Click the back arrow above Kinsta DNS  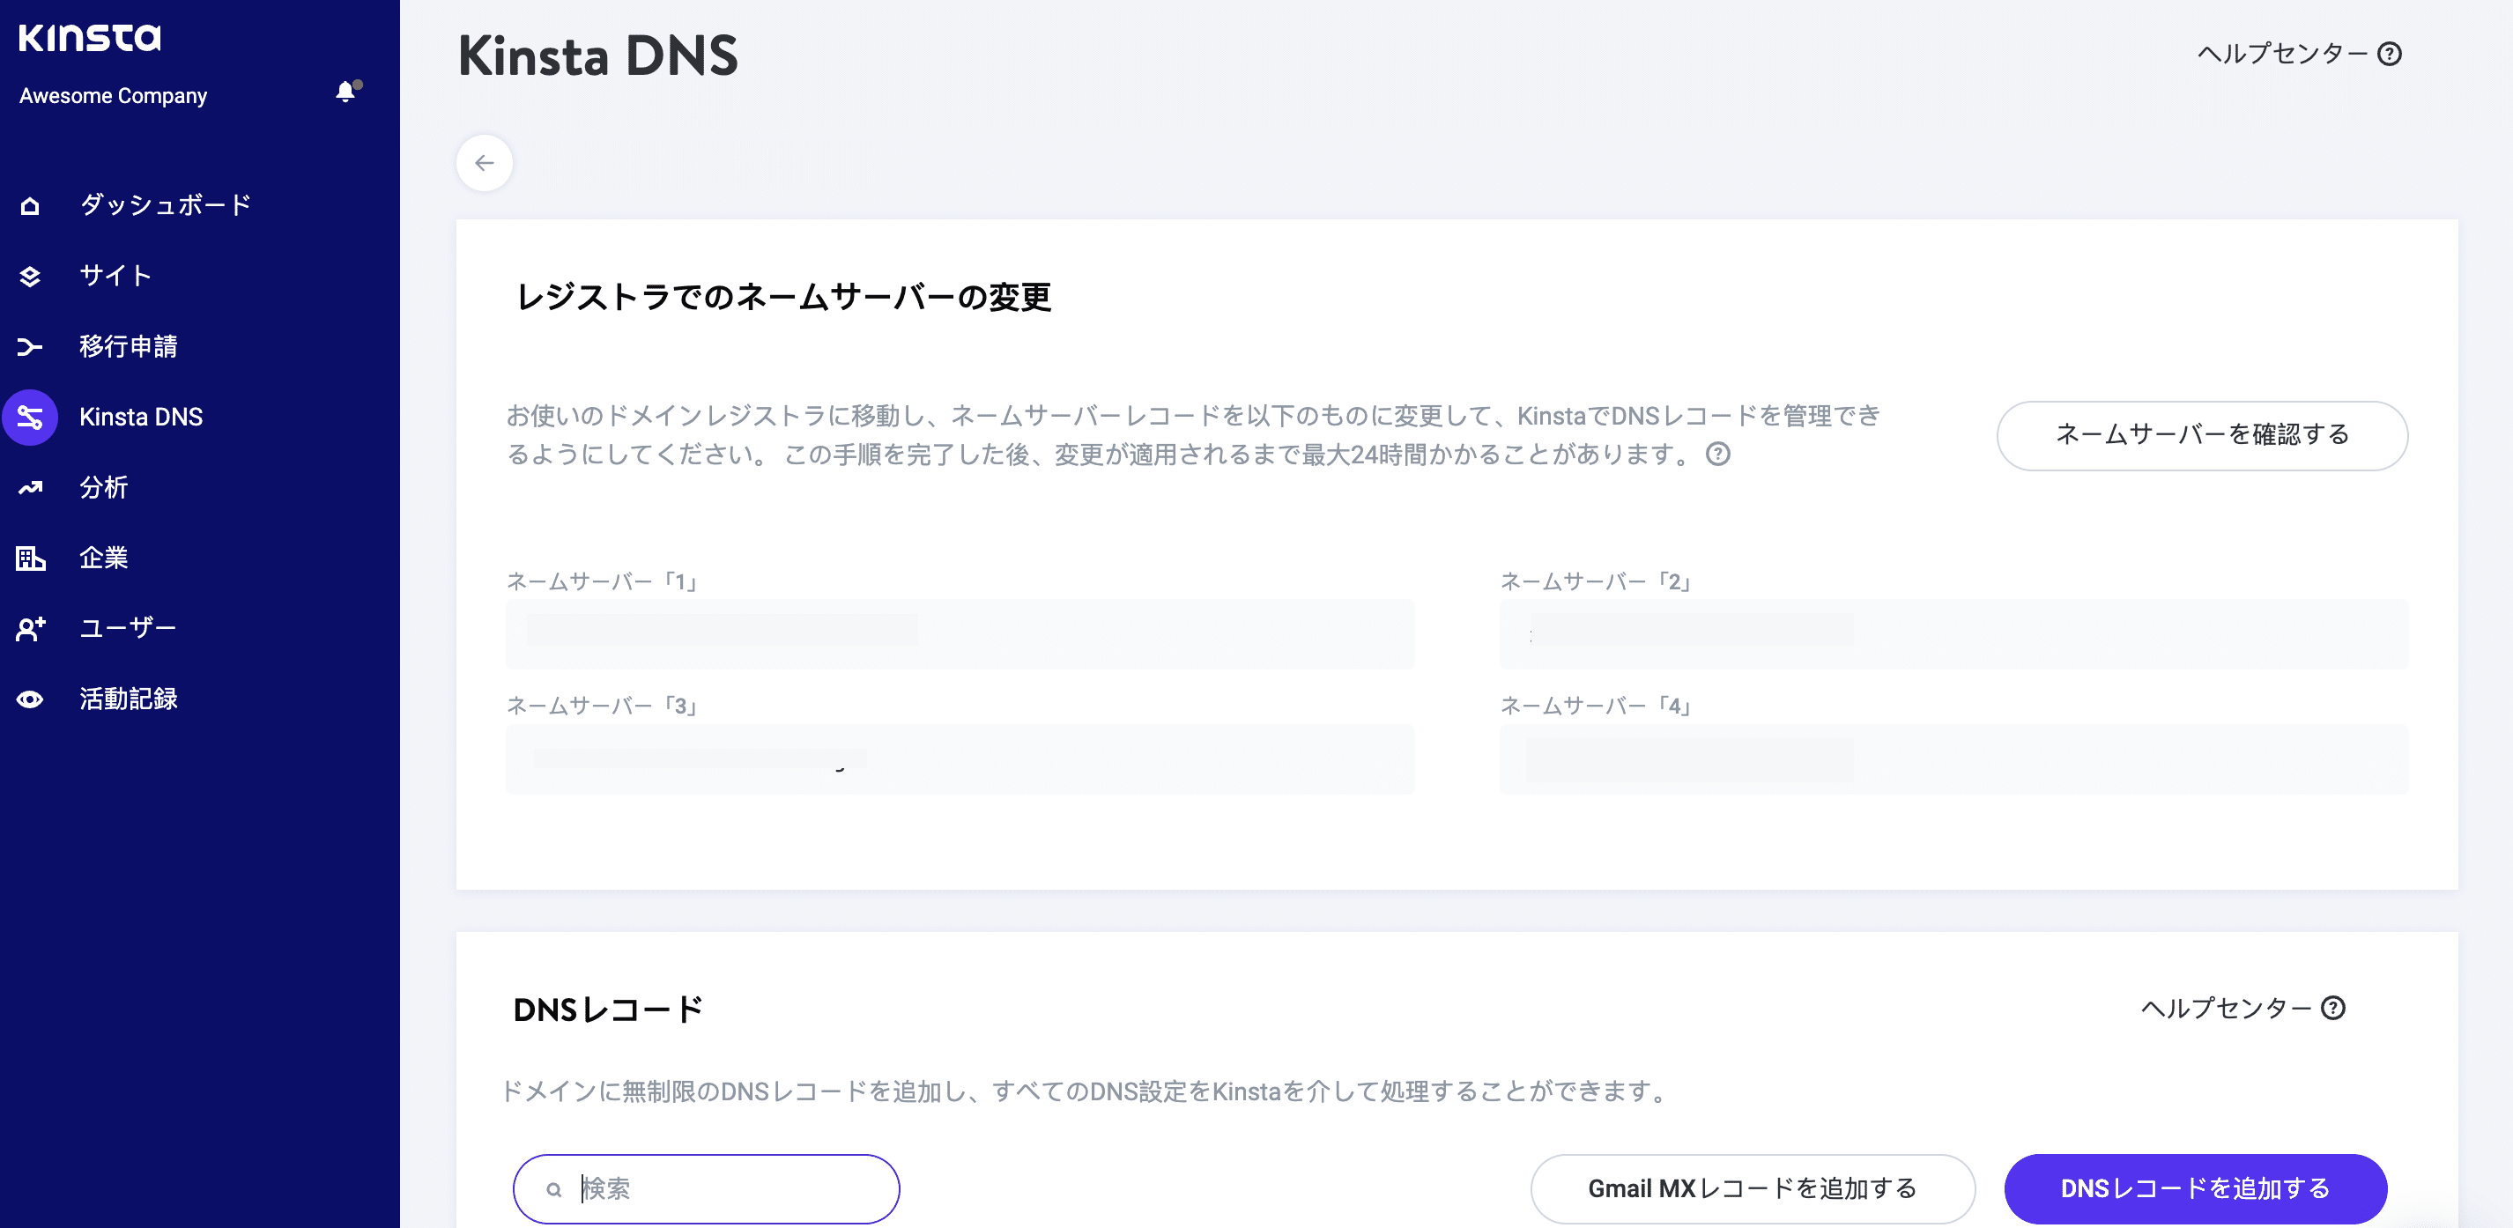(x=484, y=163)
